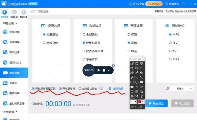The width and height of the screenshot is (197, 120).
Task: Open the help question mark icon in BrushTool
Action: click(x=142, y=96)
